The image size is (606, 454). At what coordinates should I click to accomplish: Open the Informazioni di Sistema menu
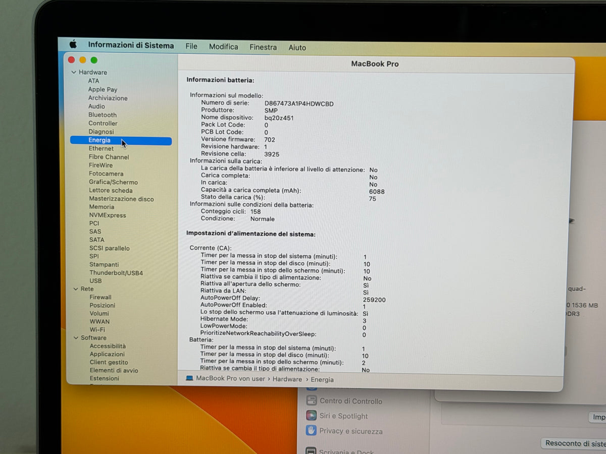tap(131, 45)
